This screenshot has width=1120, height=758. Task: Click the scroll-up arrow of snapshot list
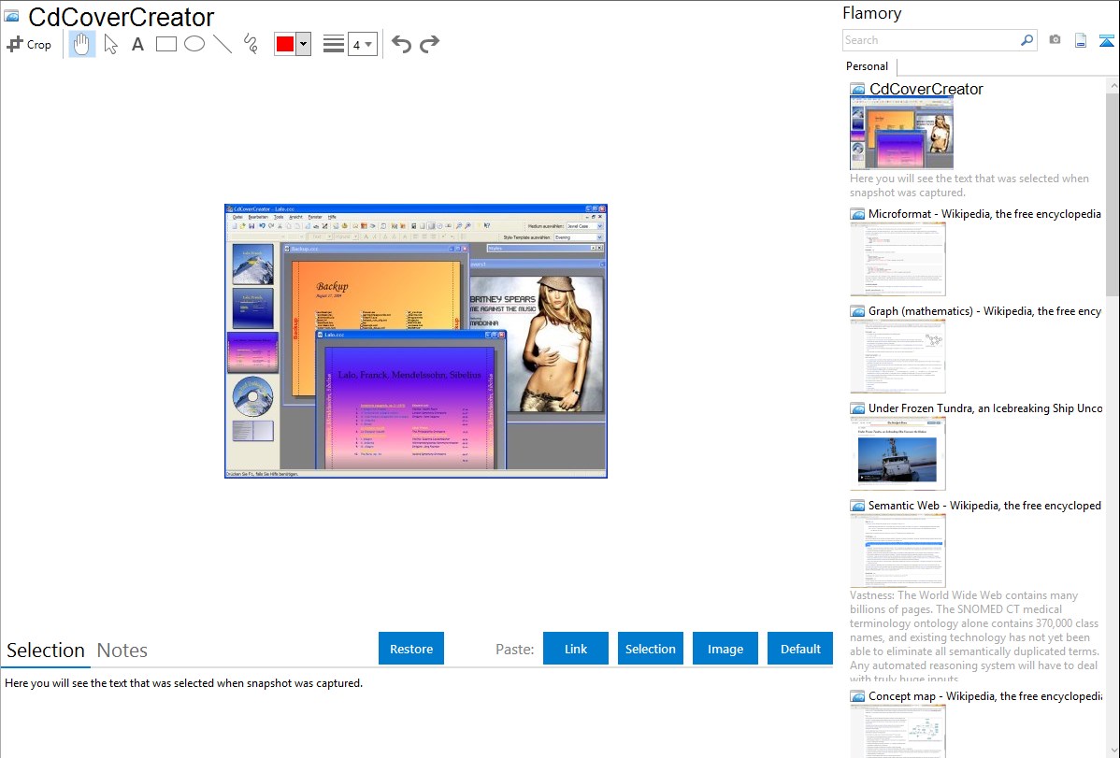tap(1113, 85)
